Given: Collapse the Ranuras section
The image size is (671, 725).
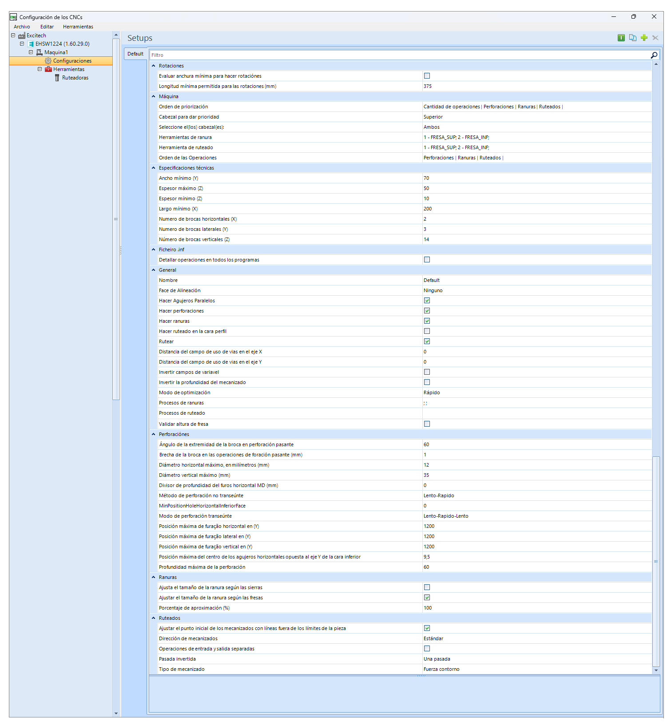Looking at the screenshot, I should pyautogui.click(x=154, y=577).
